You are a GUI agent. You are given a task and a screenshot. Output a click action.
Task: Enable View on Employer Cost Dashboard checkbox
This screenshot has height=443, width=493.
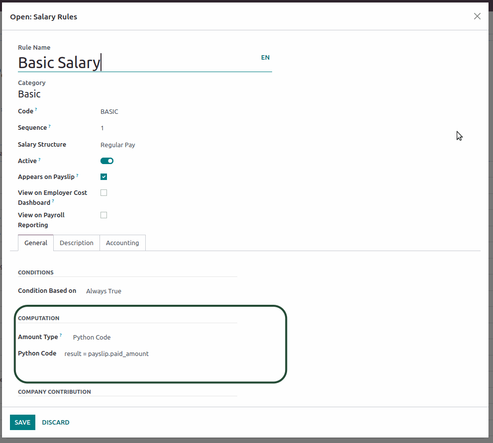[x=104, y=193]
